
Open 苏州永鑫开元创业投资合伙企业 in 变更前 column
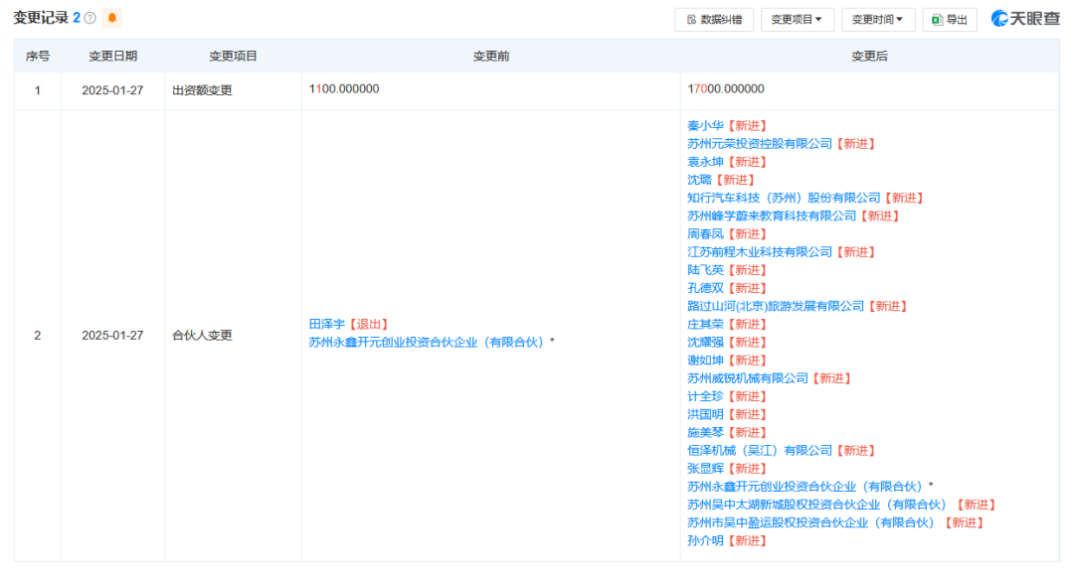pyautogui.click(x=428, y=343)
